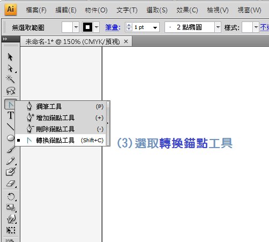Pick the Lasso tool
This screenshot has height=242, width=269.
coord(11,91)
